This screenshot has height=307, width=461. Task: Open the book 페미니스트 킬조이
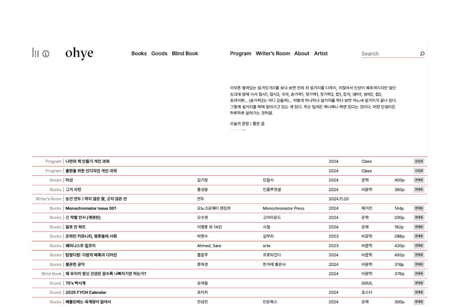tap(80, 246)
